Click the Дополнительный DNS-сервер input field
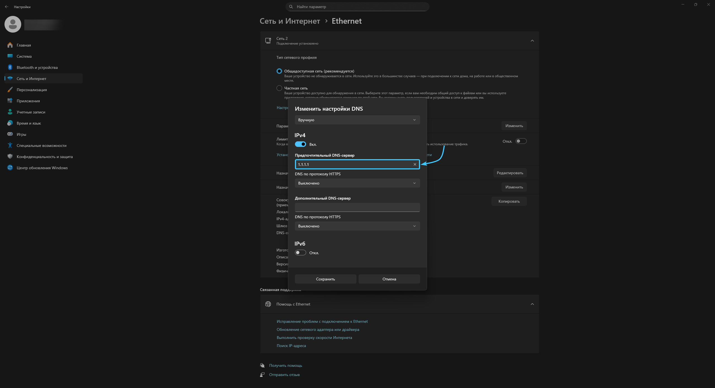 [x=357, y=207]
